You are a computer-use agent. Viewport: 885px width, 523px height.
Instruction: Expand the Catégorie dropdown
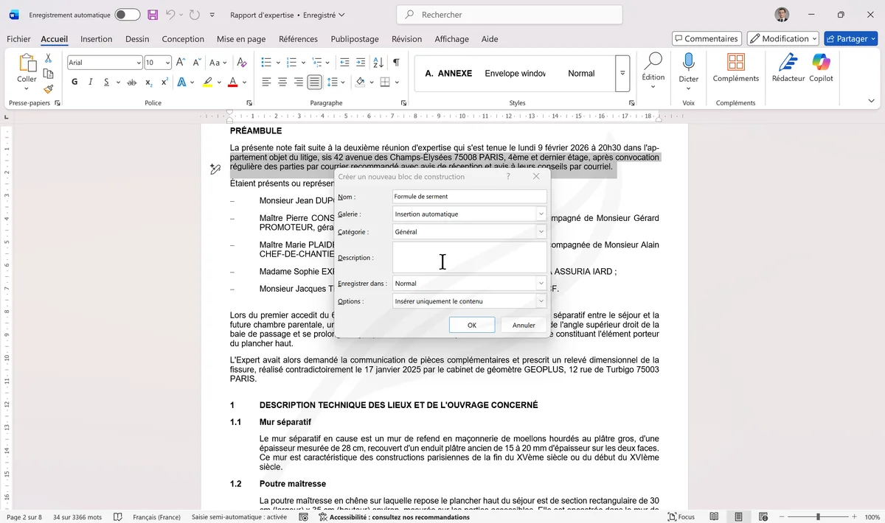541,231
